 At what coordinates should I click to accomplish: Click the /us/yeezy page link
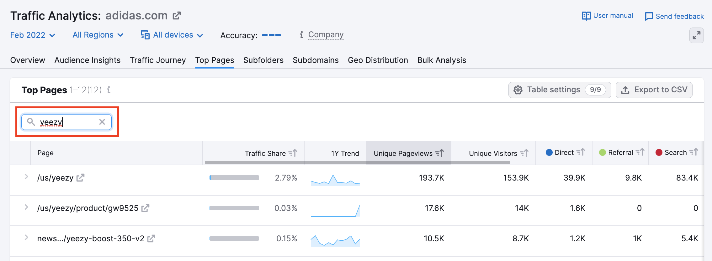coord(55,178)
